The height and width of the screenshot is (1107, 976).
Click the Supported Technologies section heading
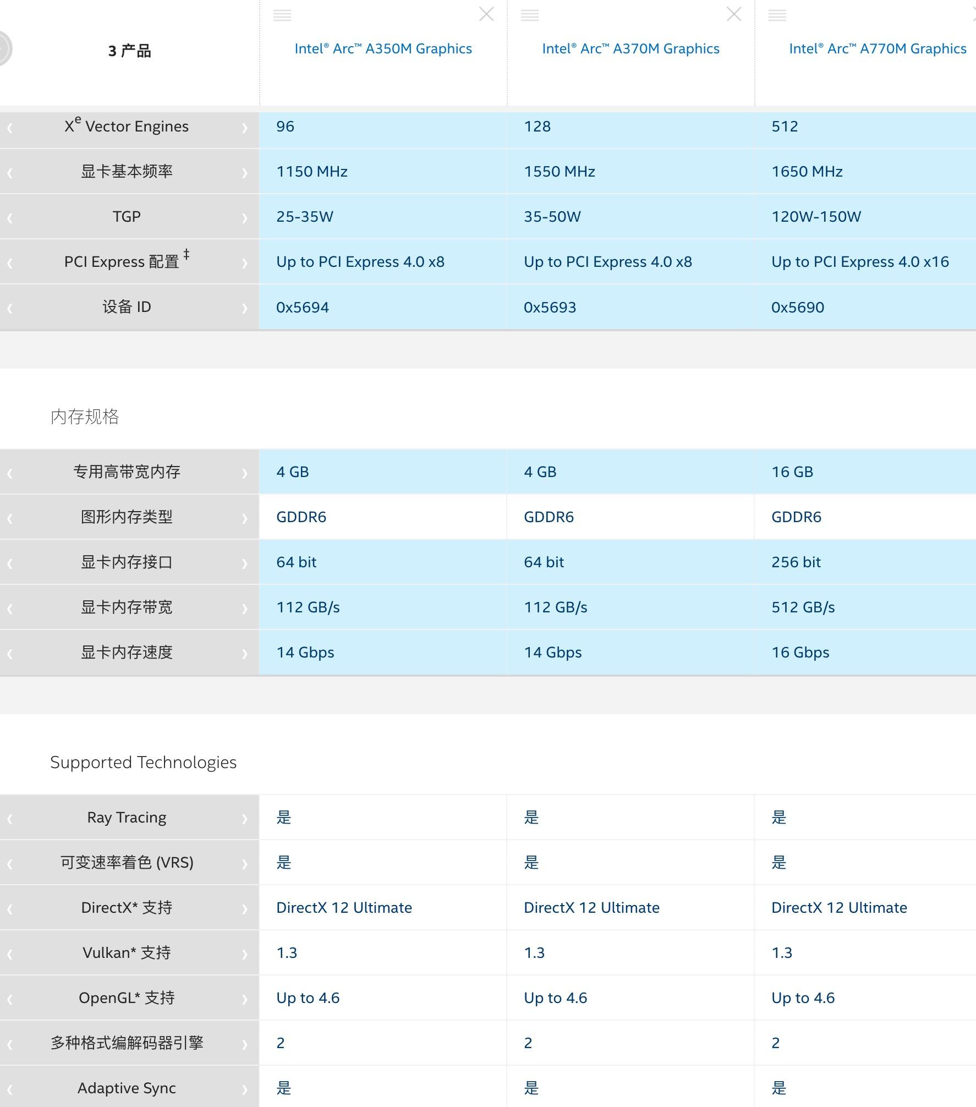coord(143,763)
